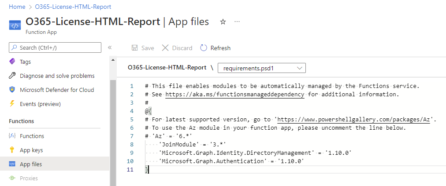Viewport: 446px width, 186px height.
Task: Click the Refresh button label
Action: [x=220, y=48]
